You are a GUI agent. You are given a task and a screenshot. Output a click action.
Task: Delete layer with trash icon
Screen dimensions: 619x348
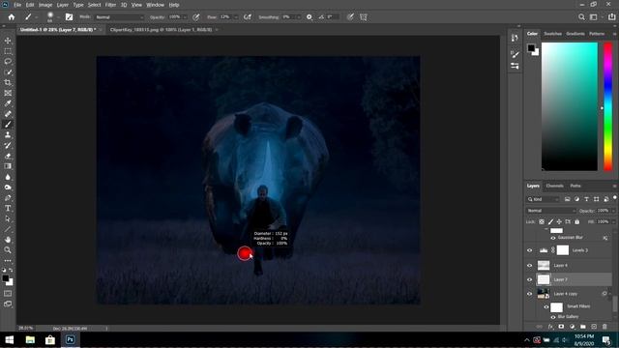pyautogui.click(x=604, y=327)
